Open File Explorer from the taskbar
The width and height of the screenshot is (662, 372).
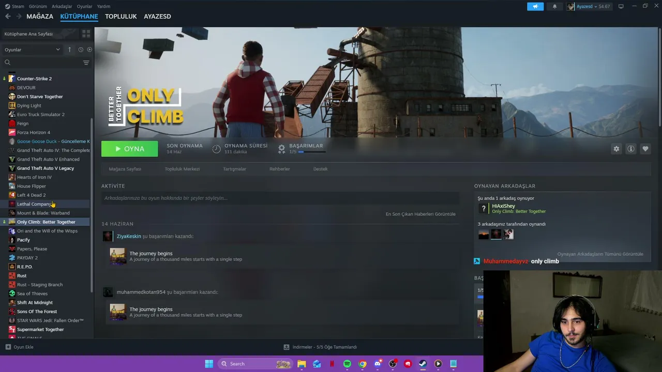click(x=302, y=364)
